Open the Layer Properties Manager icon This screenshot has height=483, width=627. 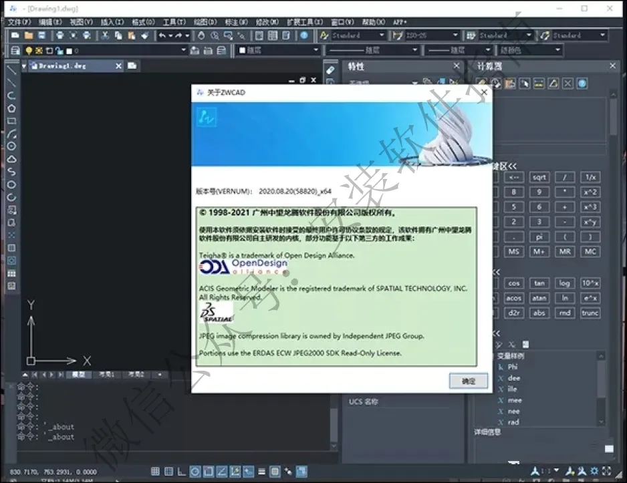click(x=15, y=51)
